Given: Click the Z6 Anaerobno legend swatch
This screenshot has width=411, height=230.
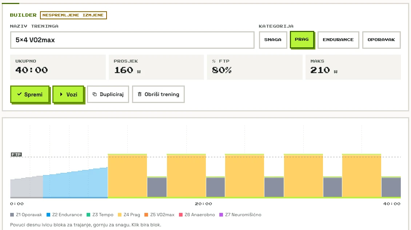Looking at the screenshot, I should (181, 215).
